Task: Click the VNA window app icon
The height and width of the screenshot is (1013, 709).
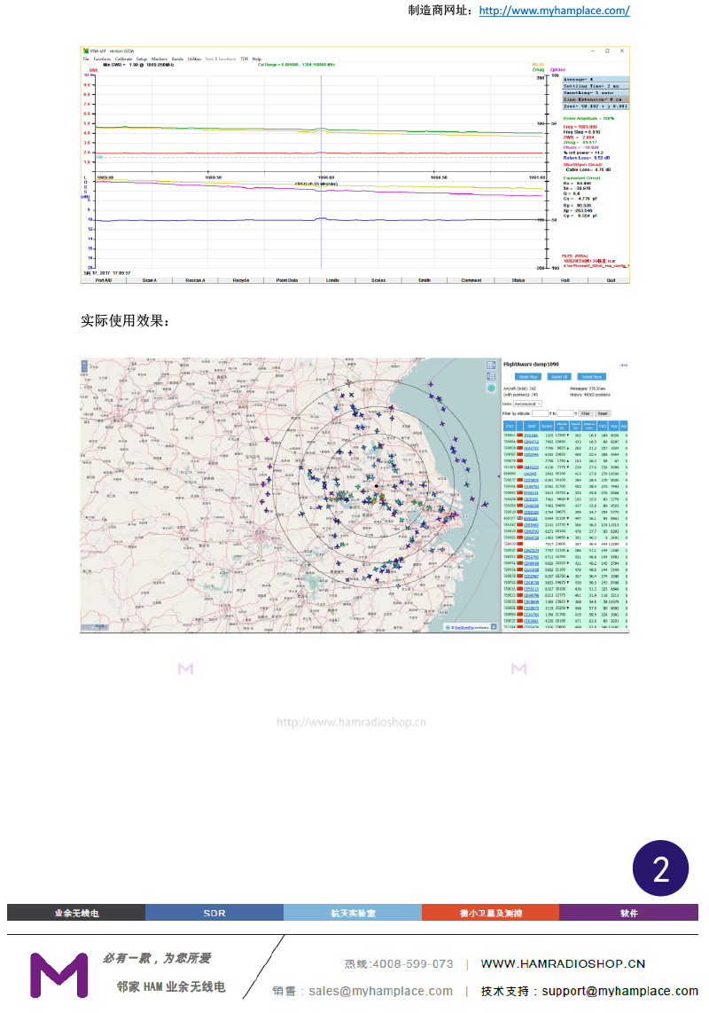Action: click(x=86, y=51)
